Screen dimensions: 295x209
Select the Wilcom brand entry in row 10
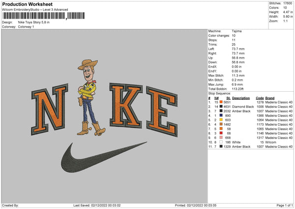pos(271,142)
